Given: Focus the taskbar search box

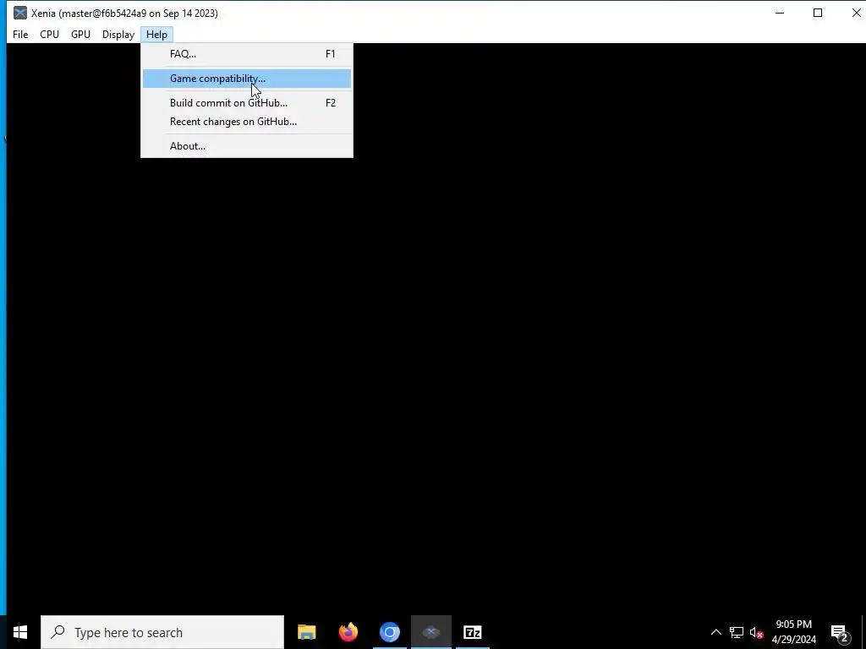Looking at the screenshot, I should (162, 632).
